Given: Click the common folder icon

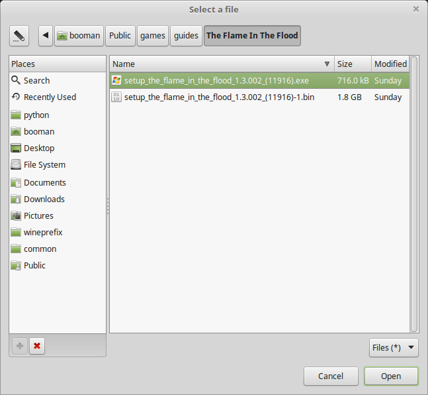Looking at the screenshot, I should click(16, 249).
